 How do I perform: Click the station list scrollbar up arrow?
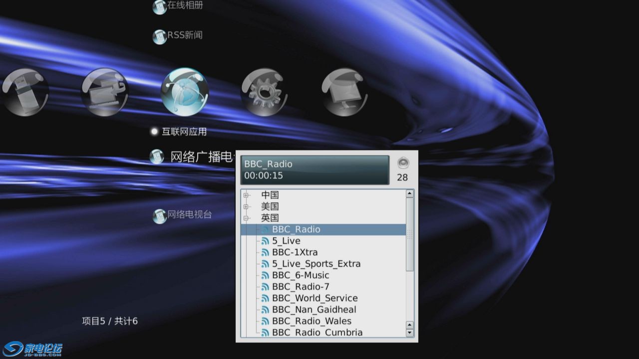(x=410, y=193)
